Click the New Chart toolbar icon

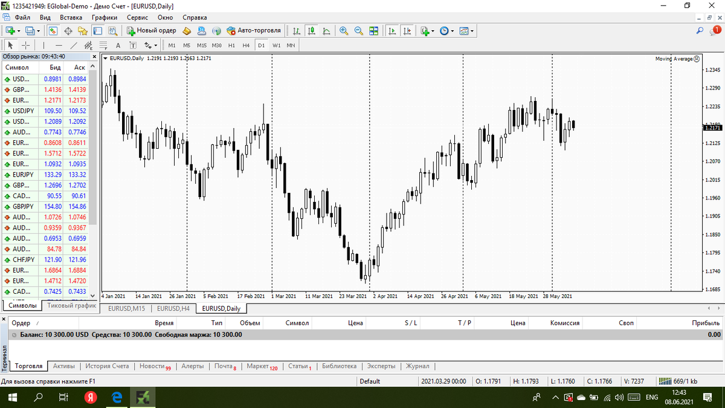[x=10, y=30]
